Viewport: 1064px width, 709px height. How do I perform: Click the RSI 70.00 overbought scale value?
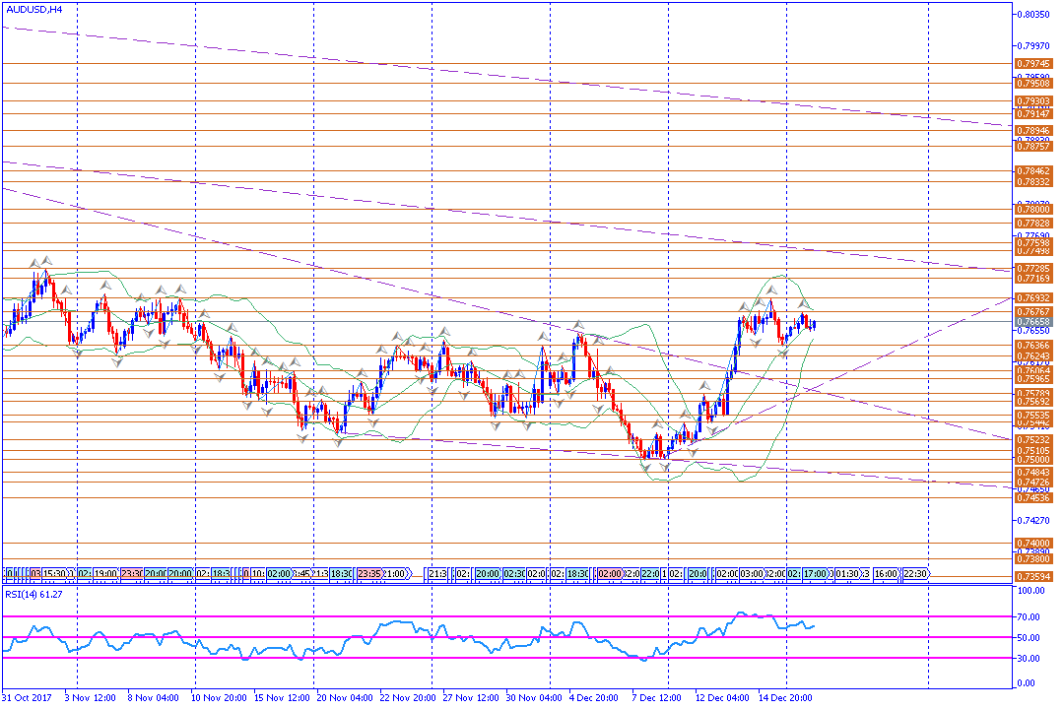pyautogui.click(x=1031, y=616)
